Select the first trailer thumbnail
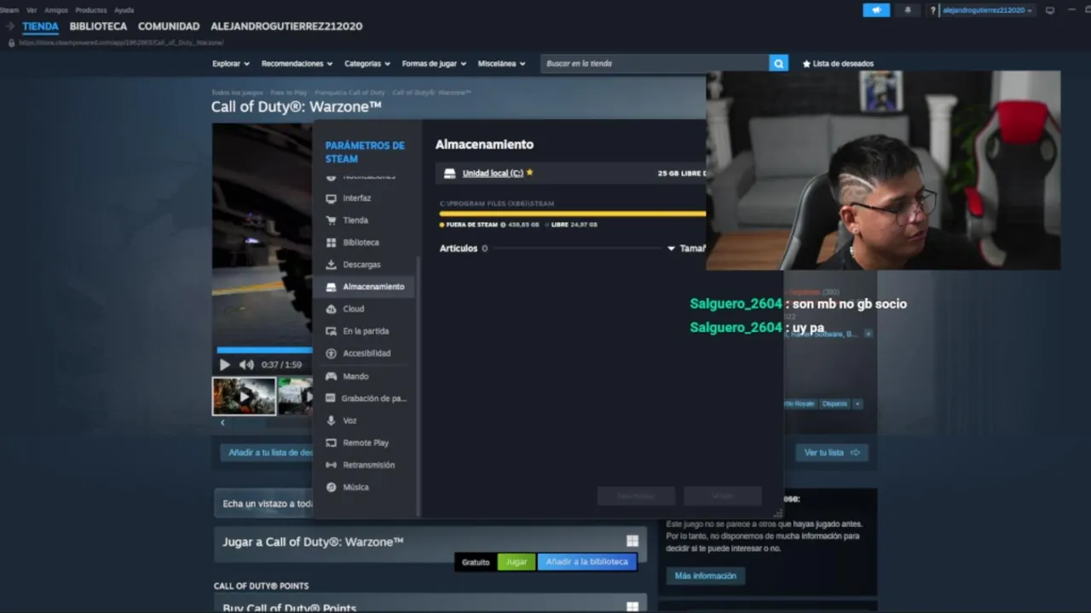The width and height of the screenshot is (1091, 613). pyautogui.click(x=244, y=396)
